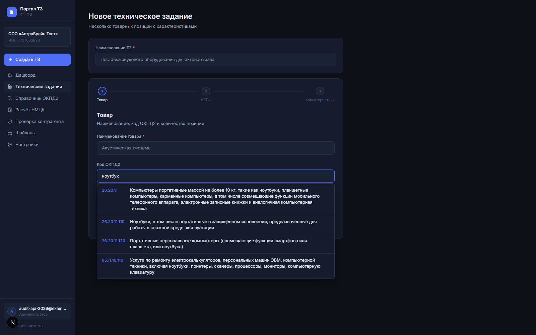Click the heading Новое техническое задание

pos(140,16)
